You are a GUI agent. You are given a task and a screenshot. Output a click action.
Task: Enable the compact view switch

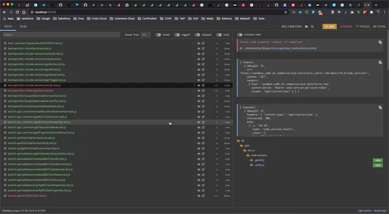coord(239,35)
